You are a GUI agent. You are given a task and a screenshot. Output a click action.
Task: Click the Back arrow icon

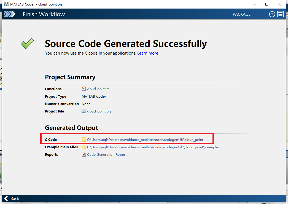[6, 198]
